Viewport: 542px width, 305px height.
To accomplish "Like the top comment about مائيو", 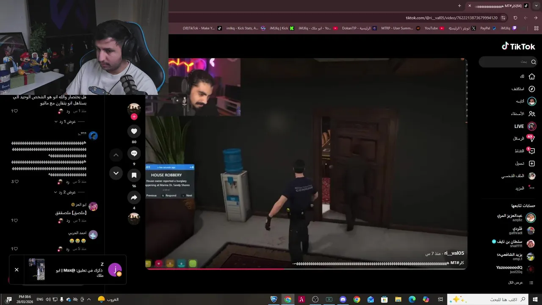I will (17, 111).
